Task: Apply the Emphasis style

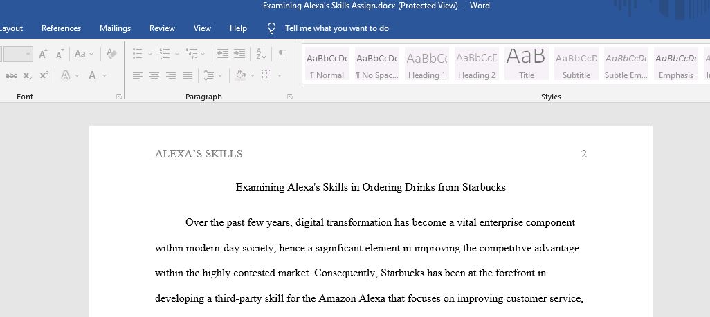Action: (x=676, y=64)
